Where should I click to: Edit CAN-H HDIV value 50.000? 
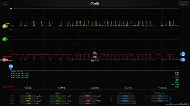tap(28, 96)
